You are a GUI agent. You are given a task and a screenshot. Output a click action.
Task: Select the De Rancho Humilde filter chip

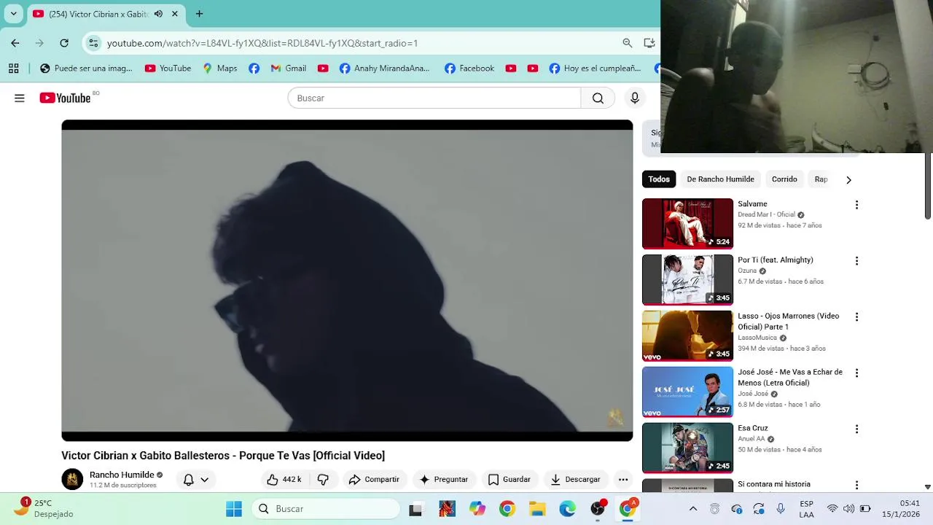(x=720, y=179)
